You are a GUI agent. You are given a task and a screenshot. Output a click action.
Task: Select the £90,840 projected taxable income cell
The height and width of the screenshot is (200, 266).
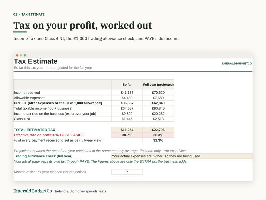coord(158,108)
